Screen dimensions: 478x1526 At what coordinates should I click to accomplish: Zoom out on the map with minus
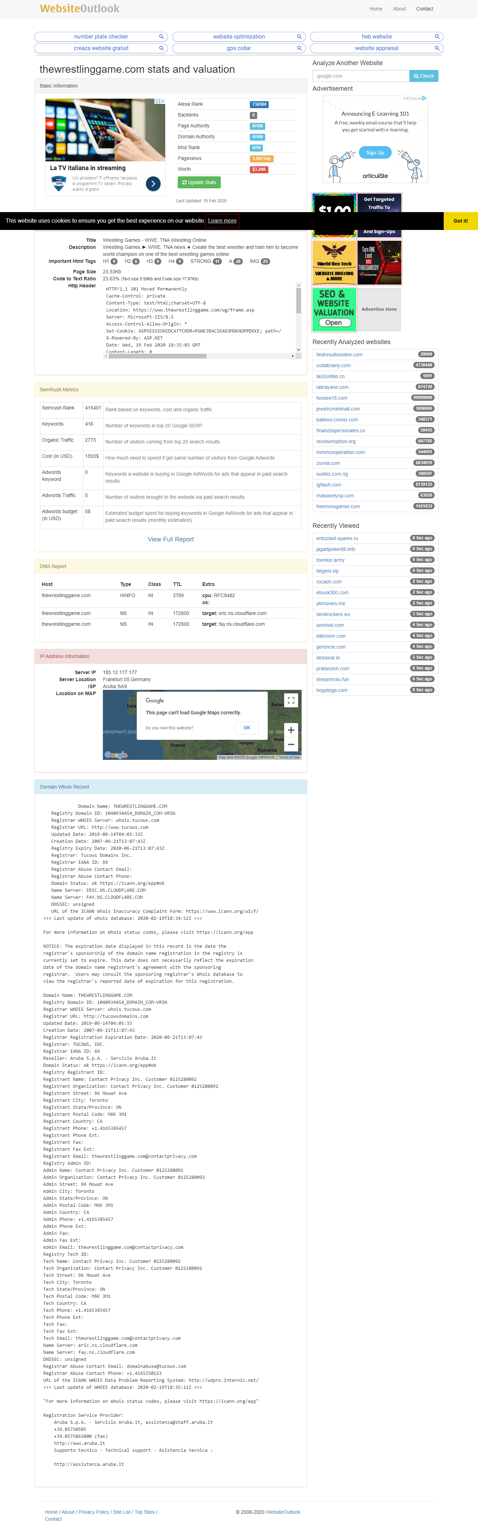pyautogui.click(x=291, y=745)
